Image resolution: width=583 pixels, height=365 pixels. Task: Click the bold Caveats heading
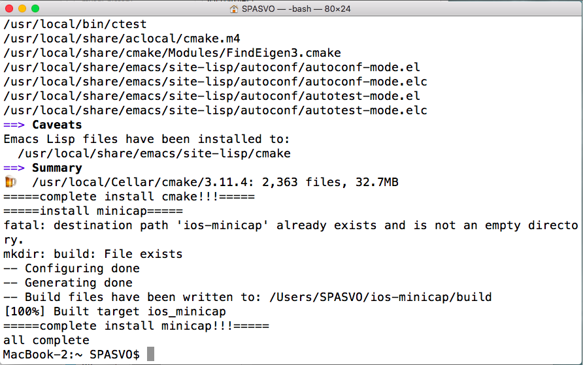click(x=58, y=125)
